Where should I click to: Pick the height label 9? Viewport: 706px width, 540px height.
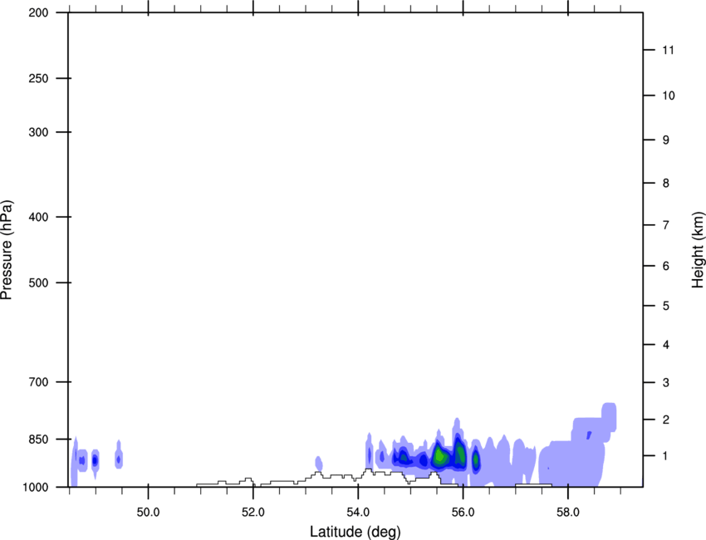(666, 140)
